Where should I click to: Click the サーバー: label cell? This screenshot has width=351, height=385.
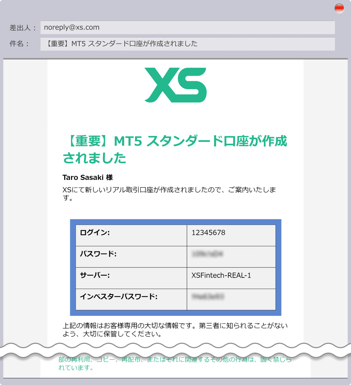click(x=131, y=278)
